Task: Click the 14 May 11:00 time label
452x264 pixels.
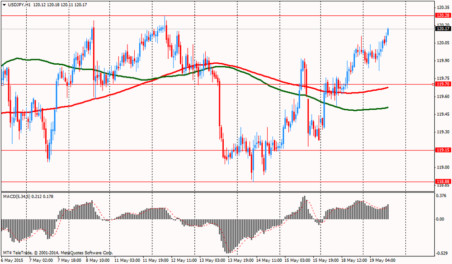Action: pos(268,260)
